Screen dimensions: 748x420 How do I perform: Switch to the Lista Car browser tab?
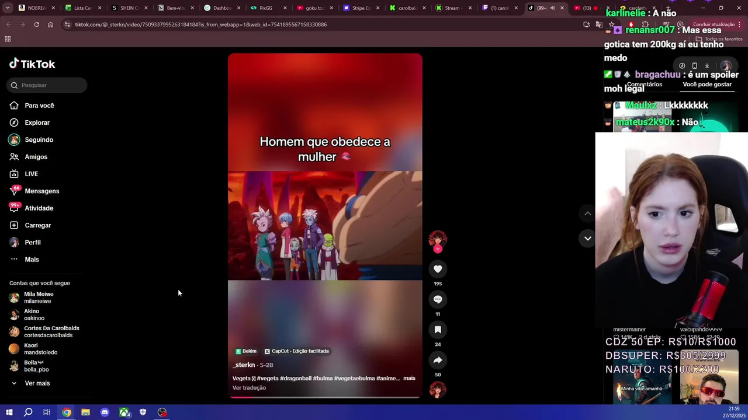tap(83, 8)
